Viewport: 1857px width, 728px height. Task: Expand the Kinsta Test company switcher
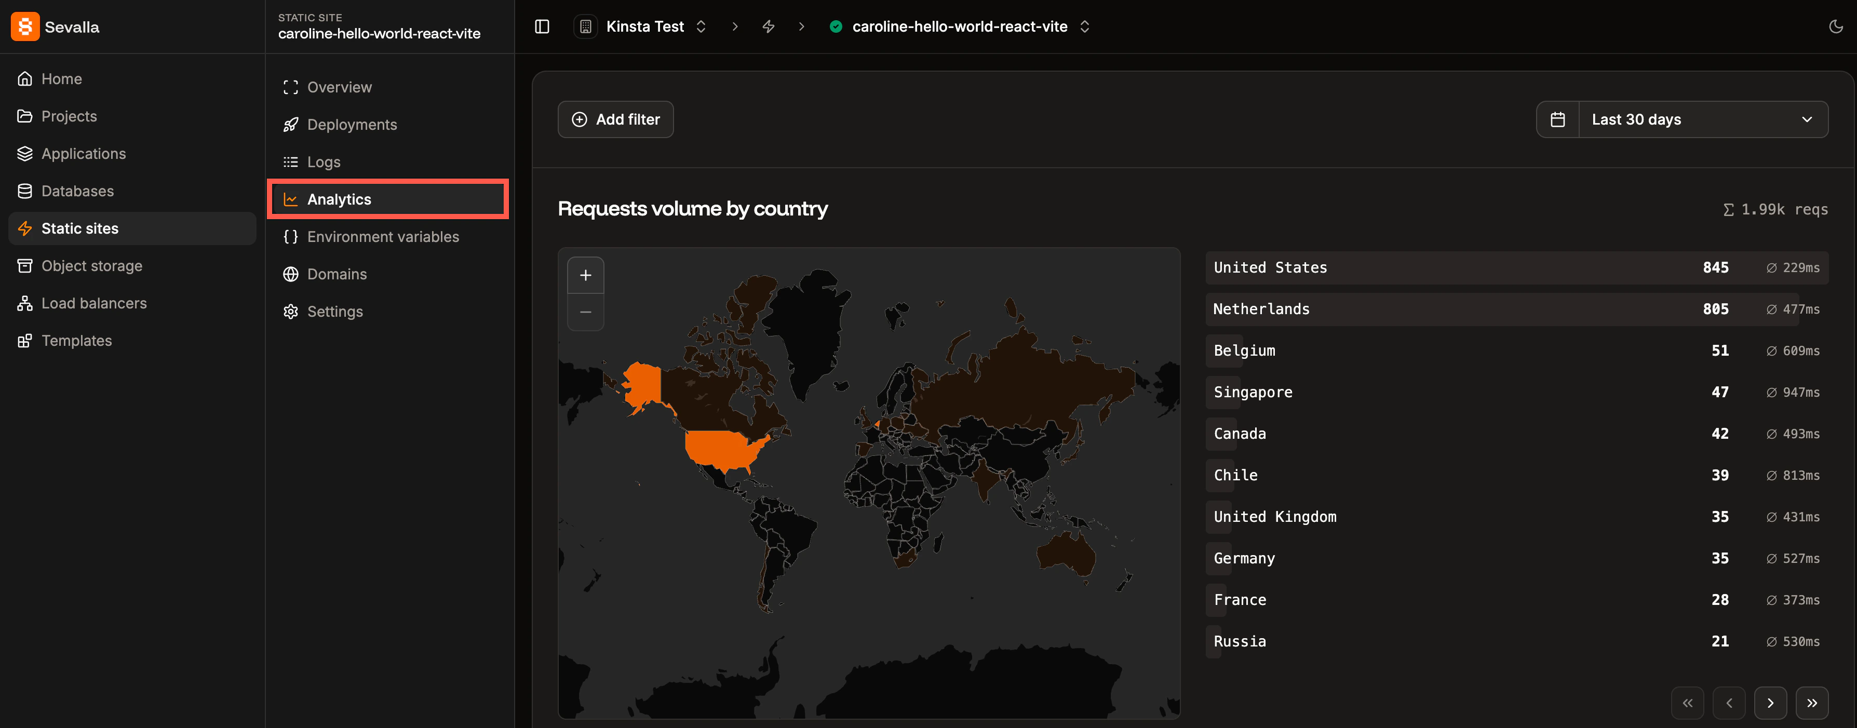tap(701, 26)
